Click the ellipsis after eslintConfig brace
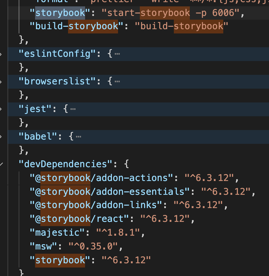 (117, 54)
